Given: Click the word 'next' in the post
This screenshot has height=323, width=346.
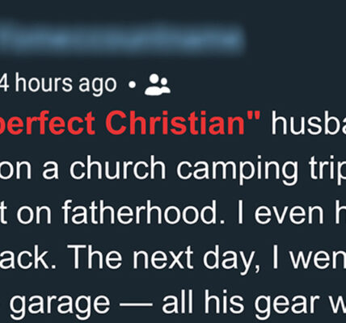Looking at the screenshot, I should coord(162,257).
